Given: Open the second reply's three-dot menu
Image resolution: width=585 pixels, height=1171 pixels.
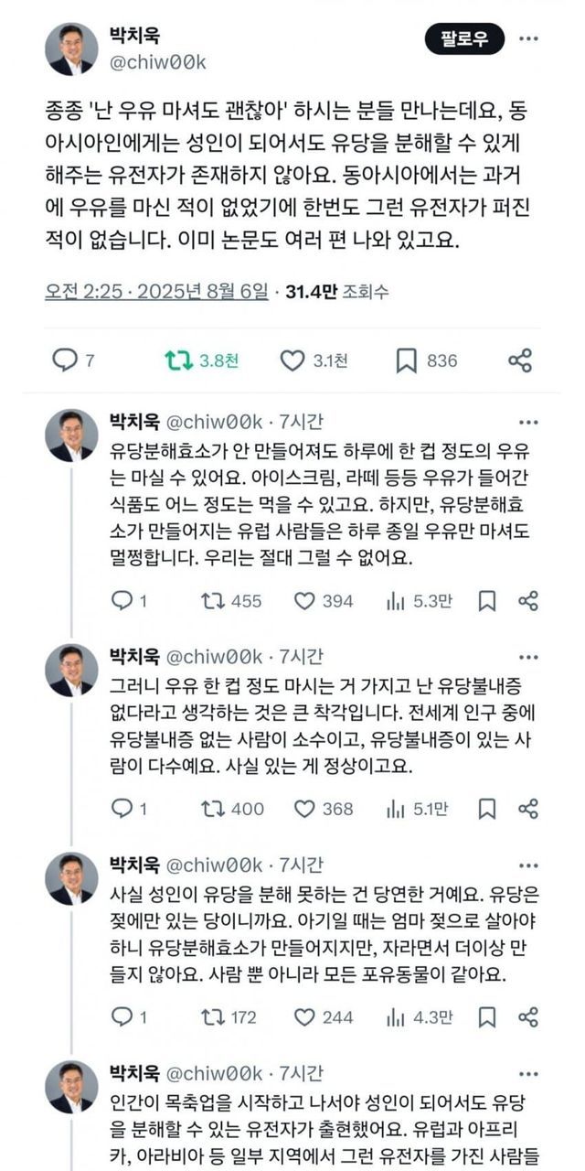Looking at the screenshot, I should (528, 657).
